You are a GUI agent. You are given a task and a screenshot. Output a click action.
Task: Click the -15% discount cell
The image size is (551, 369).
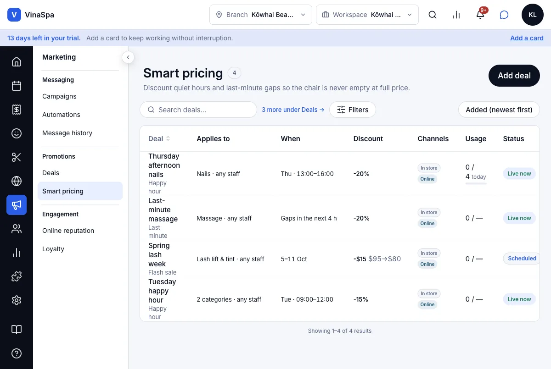[361, 299]
